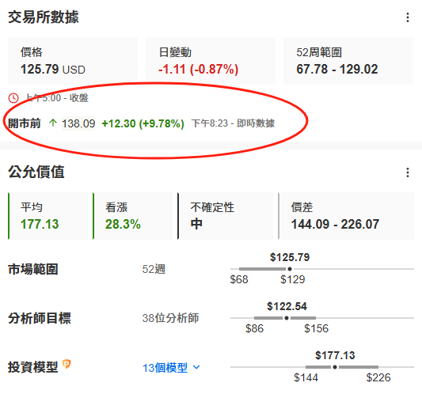The image size is (422, 394).
Task: Select the 價格 125.79 USD card
Action: coord(73,61)
